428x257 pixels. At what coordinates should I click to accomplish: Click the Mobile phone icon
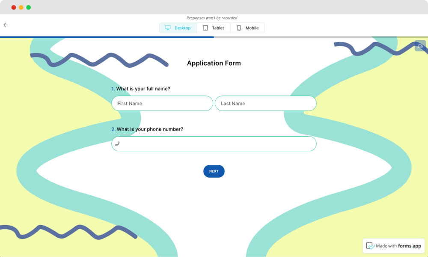pos(238,27)
